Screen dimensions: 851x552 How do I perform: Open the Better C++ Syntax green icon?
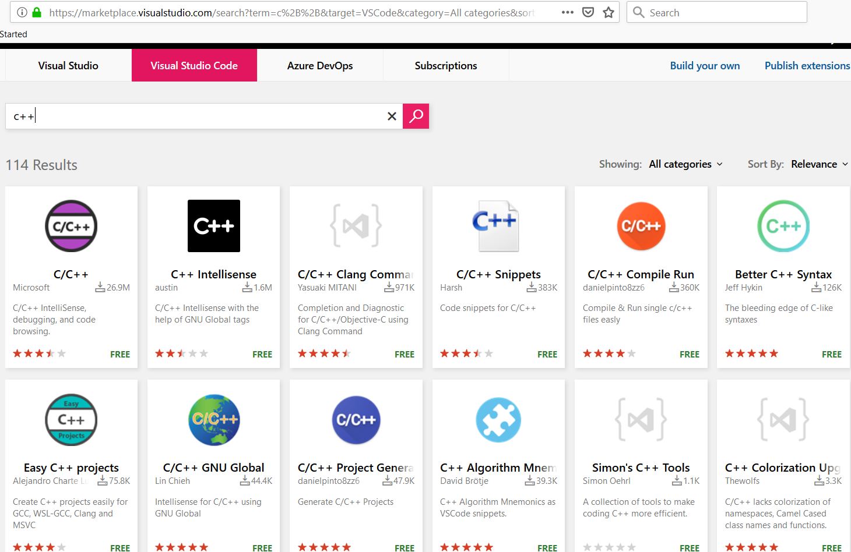(x=783, y=226)
